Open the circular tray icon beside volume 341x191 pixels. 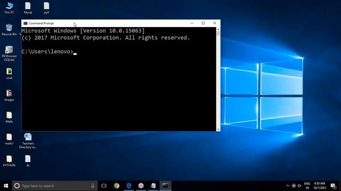[x=294, y=186]
